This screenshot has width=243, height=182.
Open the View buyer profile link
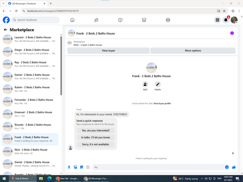click(162, 103)
